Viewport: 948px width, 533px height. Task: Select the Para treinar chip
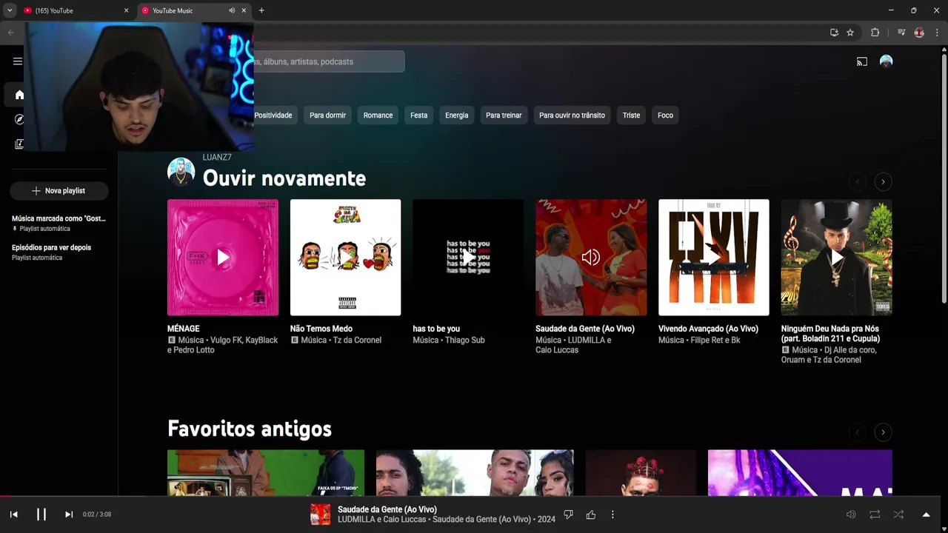pyautogui.click(x=504, y=115)
